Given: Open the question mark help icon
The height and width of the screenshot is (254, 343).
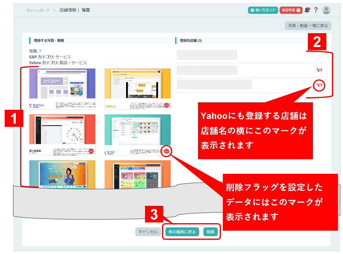Looking at the screenshot, I should tap(316, 10).
